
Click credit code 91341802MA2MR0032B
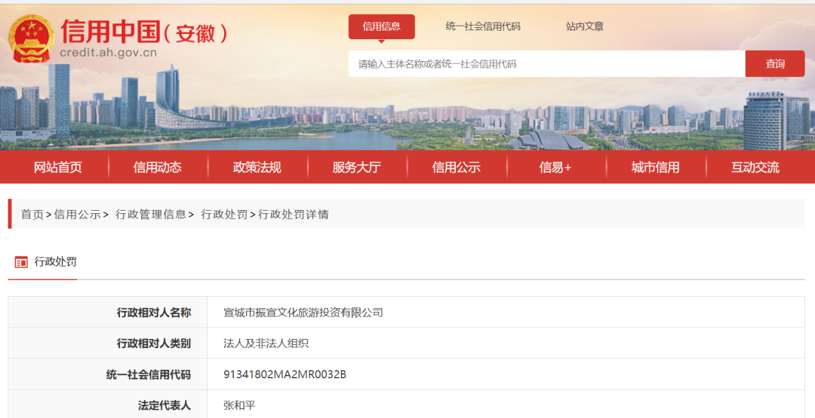pyautogui.click(x=284, y=374)
